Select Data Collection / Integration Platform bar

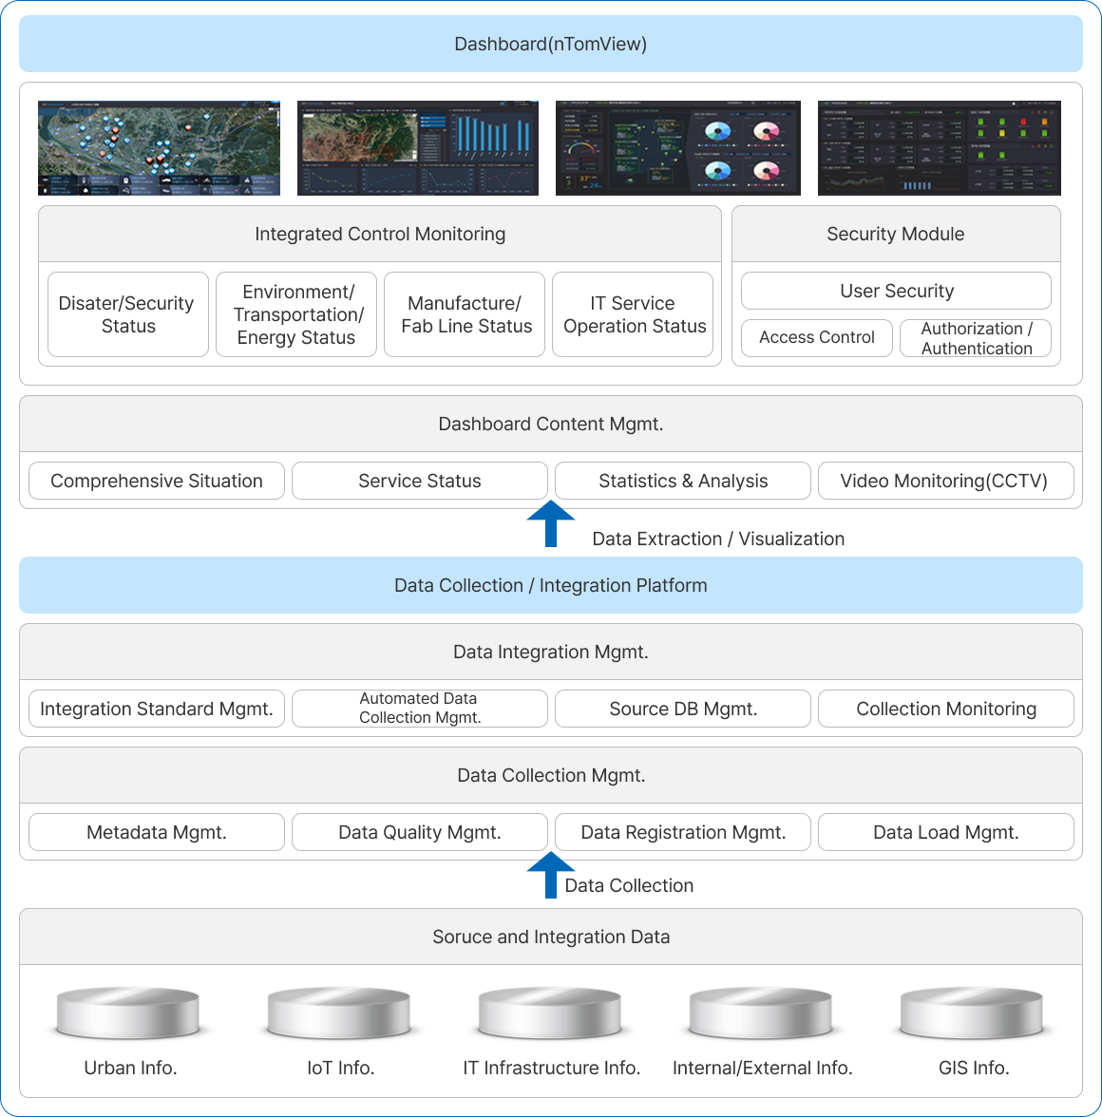pos(551,585)
